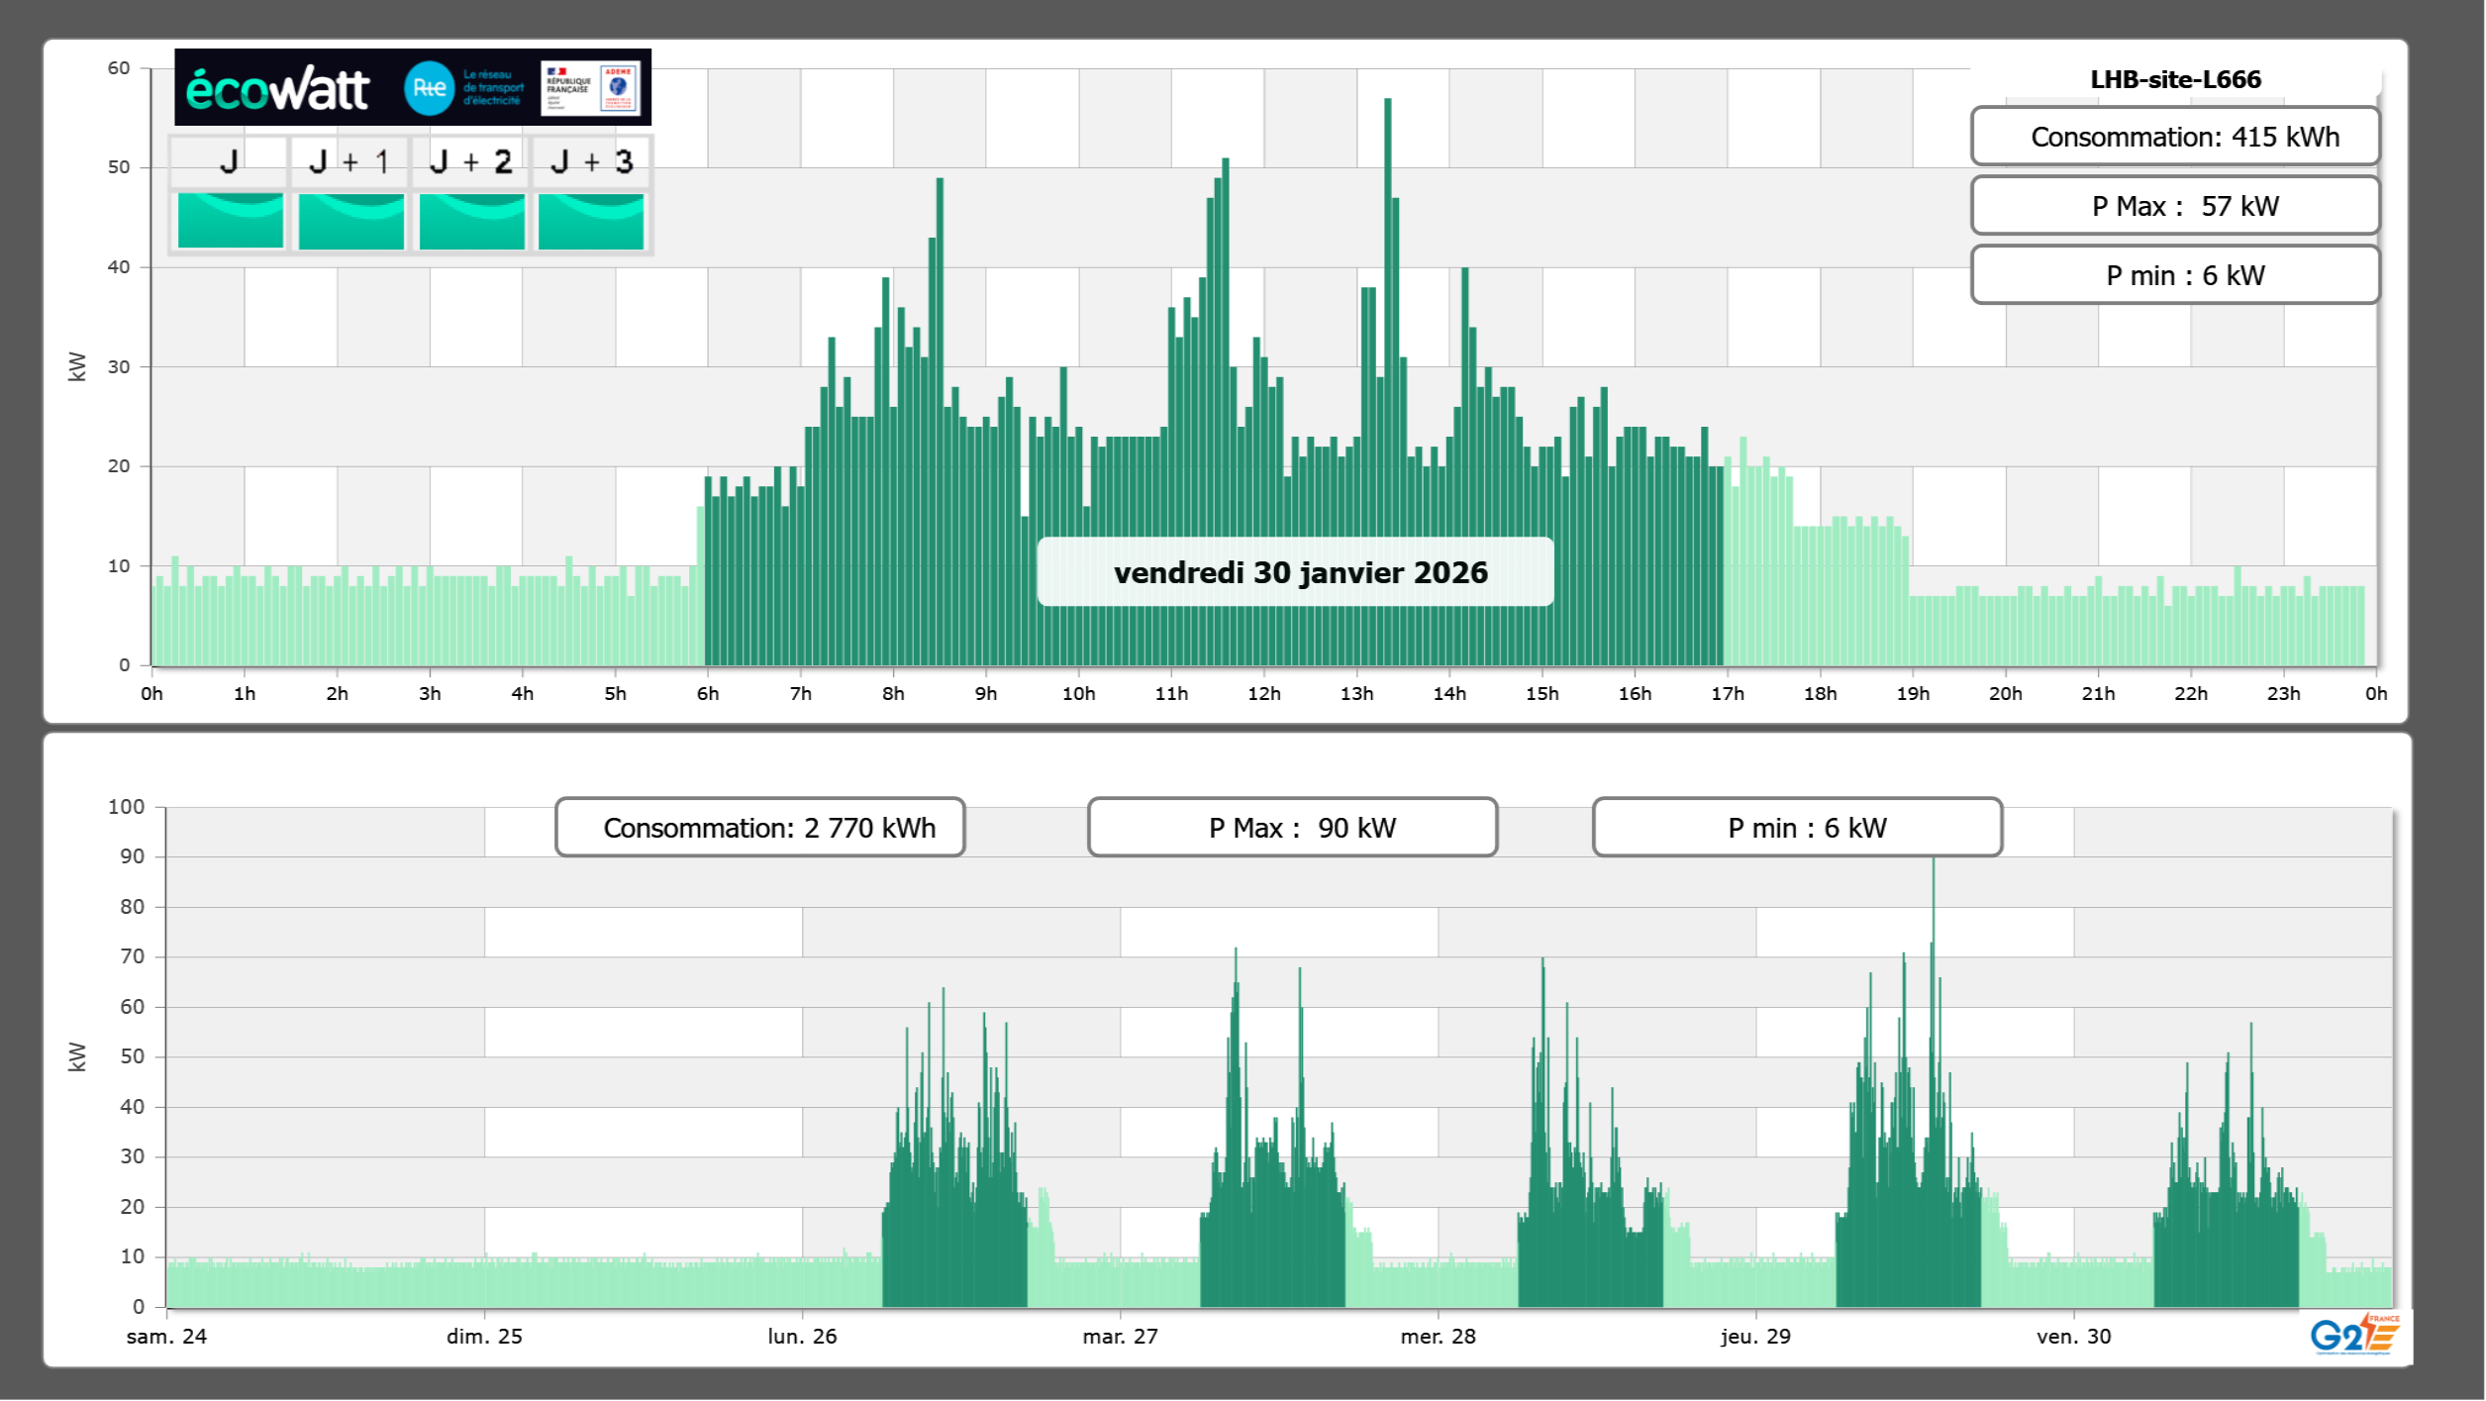Click the daily P min : 6 kW box
The width and height of the screenshot is (2486, 1401).
2174,275
